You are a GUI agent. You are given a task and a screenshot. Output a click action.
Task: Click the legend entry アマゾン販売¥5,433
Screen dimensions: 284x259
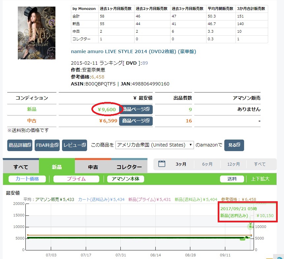[55, 200]
